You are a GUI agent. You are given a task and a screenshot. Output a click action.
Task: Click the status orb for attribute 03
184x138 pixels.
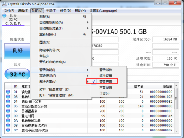[8, 96]
